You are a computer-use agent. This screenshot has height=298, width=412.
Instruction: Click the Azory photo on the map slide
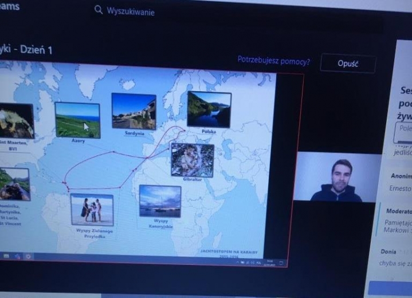coord(77,120)
